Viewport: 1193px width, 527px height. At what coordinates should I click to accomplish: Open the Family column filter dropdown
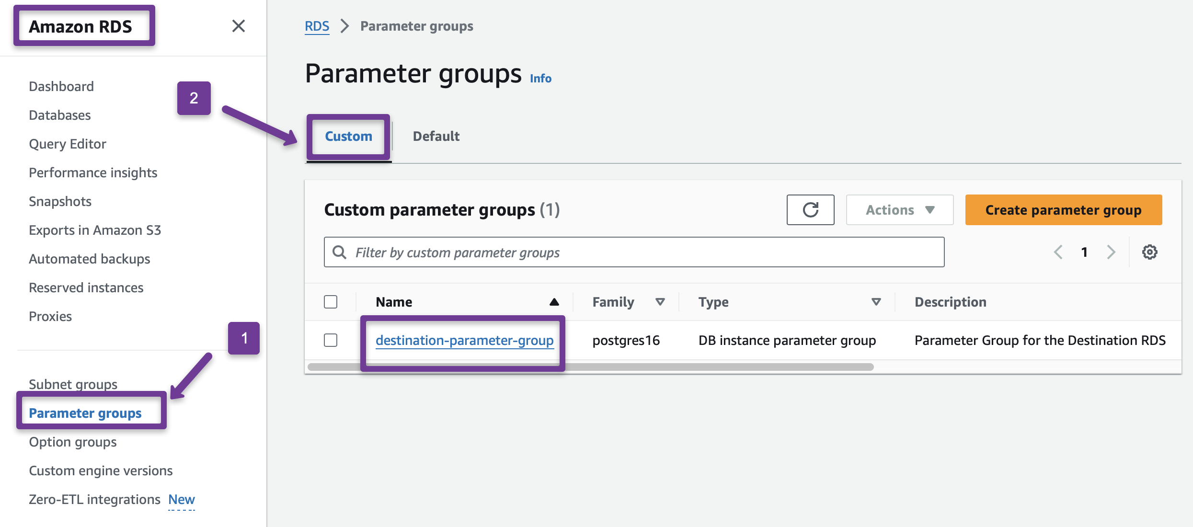click(x=660, y=302)
